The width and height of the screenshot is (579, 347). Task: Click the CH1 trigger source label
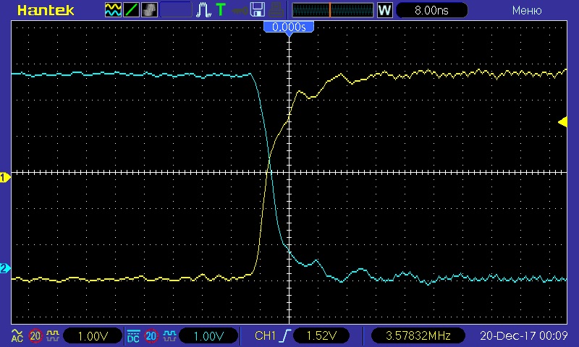tap(265, 335)
